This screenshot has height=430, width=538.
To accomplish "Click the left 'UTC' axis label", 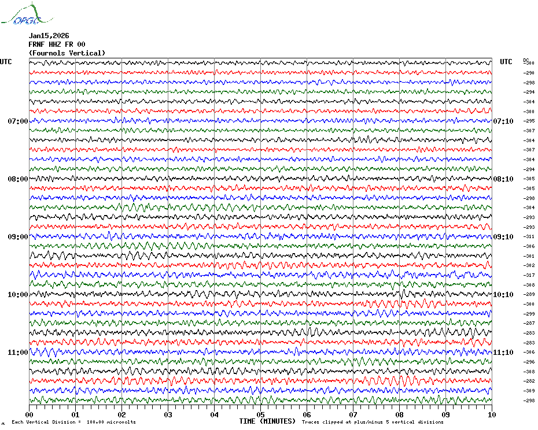I will (x=6, y=62).
